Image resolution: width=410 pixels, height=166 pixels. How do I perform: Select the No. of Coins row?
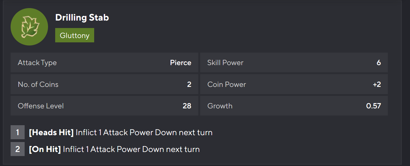point(104,84)
